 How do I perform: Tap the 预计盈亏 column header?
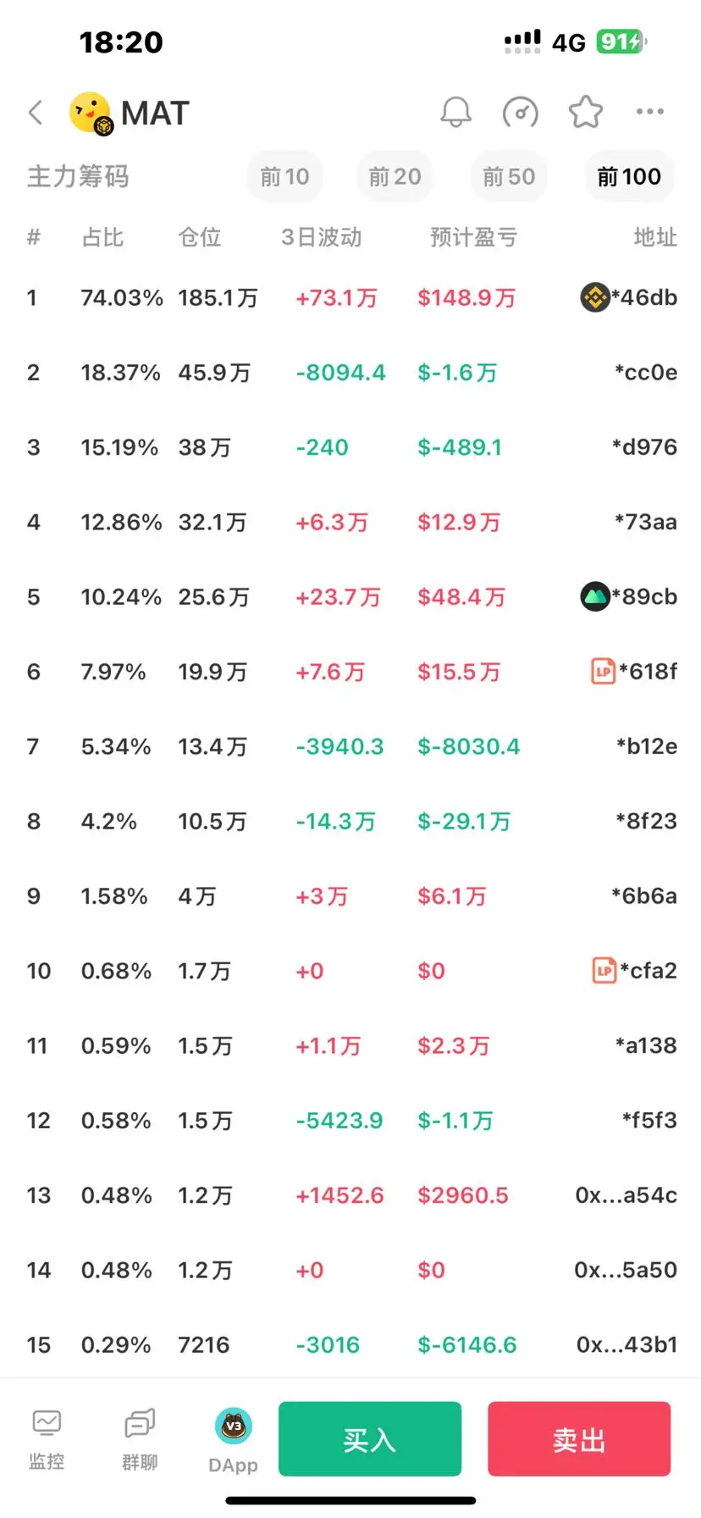tap(473, 237)
